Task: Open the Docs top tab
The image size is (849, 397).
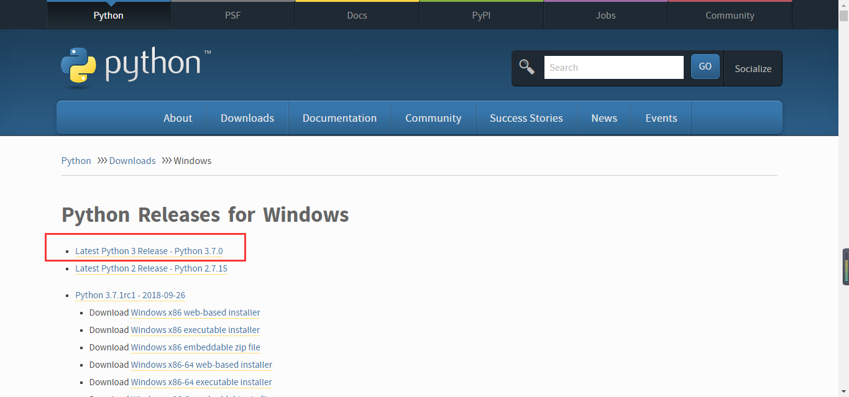Action: (357, 15)
